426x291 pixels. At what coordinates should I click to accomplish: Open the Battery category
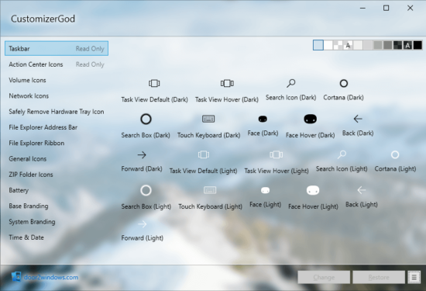click(x=19, y=190)
